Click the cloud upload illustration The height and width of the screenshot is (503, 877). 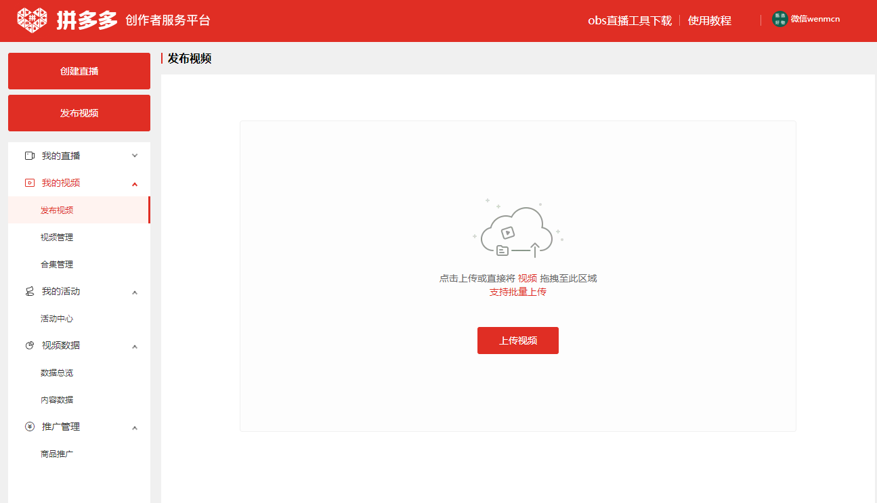518,229
